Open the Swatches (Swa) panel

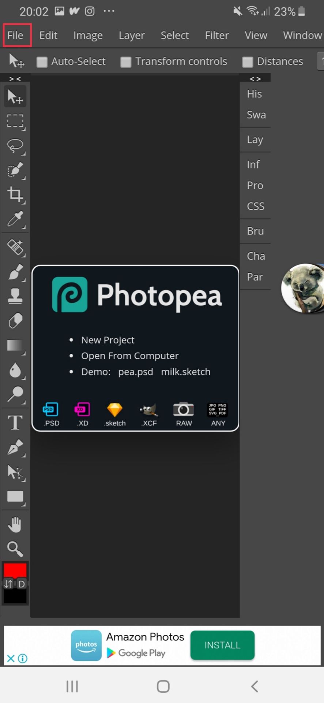point(256,115)
